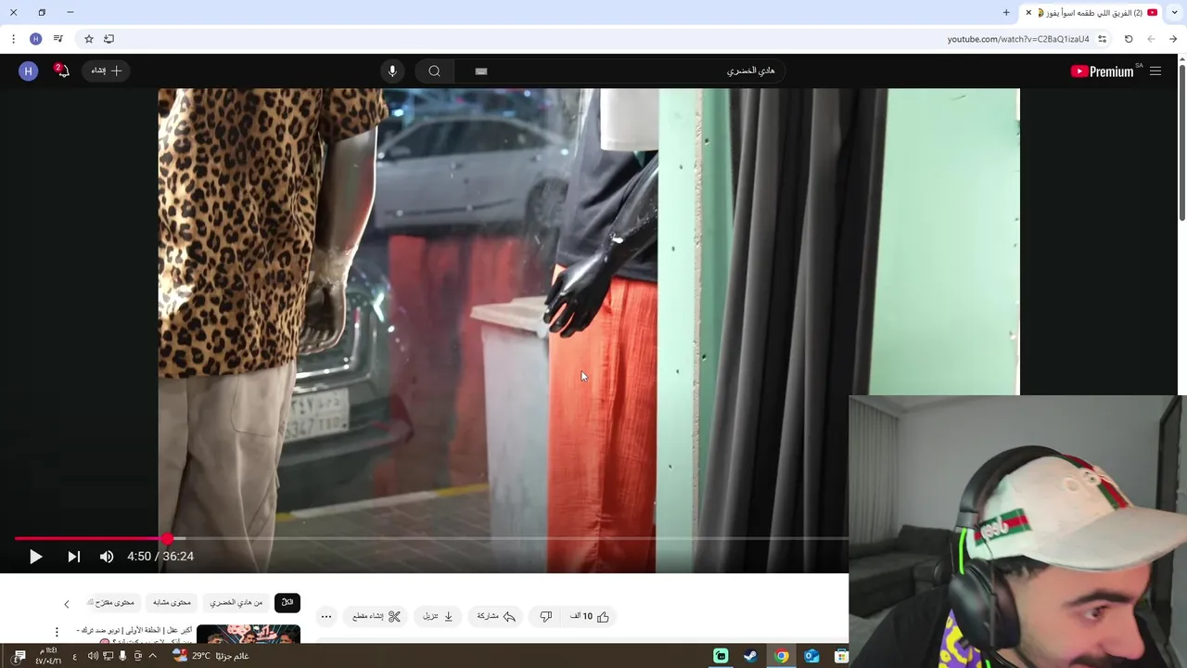Open the notification center icon in taskbar

click(x=19, y=656)
